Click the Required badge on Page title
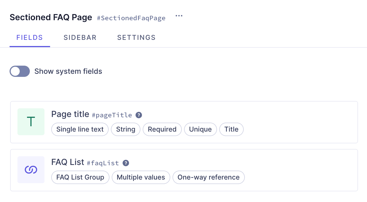The height and width of the screenshot is (202, 367). (x=162, y=129)
